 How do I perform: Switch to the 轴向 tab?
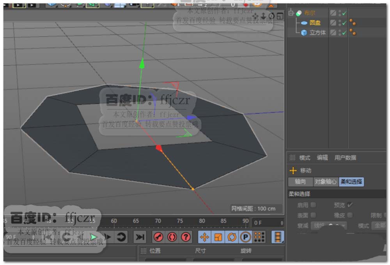(x=300, y=181)
